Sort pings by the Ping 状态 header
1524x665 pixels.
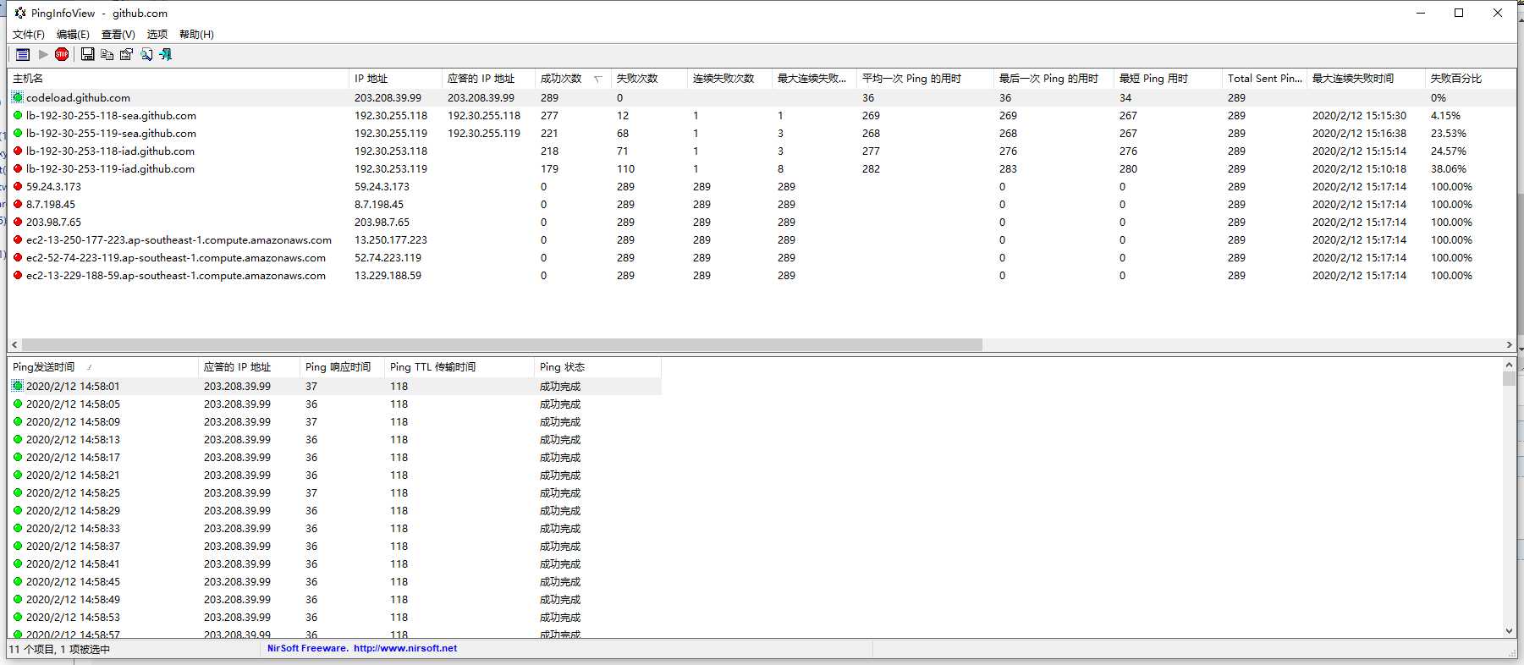click(597, 367)
